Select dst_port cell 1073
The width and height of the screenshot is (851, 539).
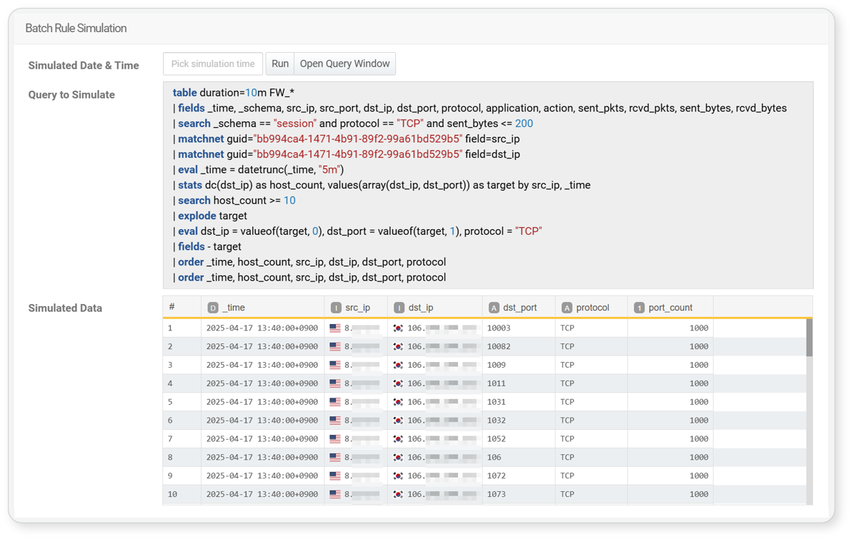518,494
